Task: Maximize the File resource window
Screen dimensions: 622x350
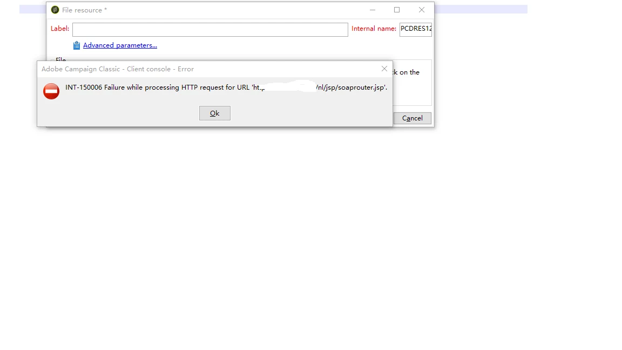Action: 397,10
